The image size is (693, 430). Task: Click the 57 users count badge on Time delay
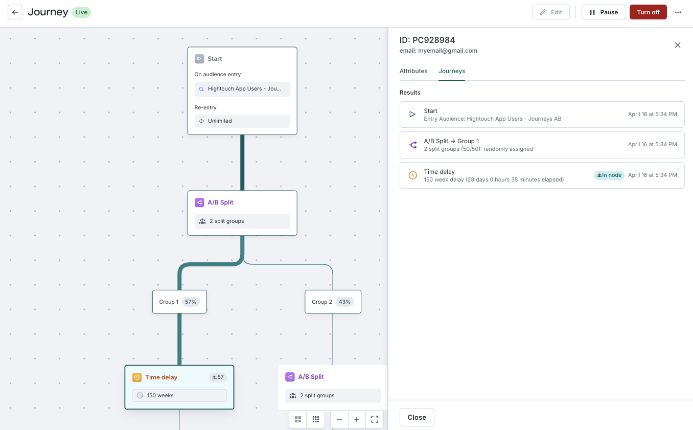tap(218, 377)
